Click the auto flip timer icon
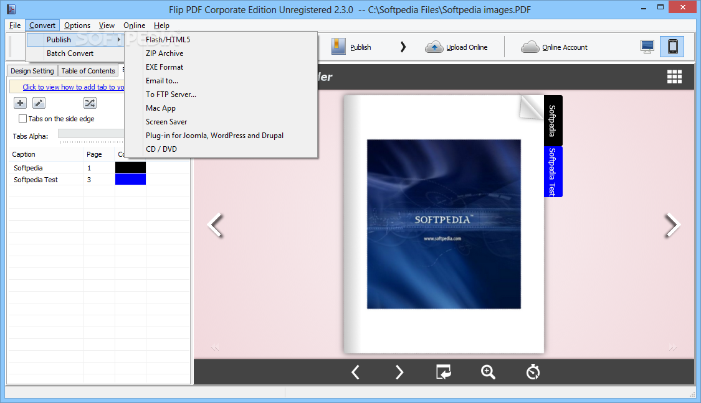Viewport: 701px width, 403px height. point(533,372)
